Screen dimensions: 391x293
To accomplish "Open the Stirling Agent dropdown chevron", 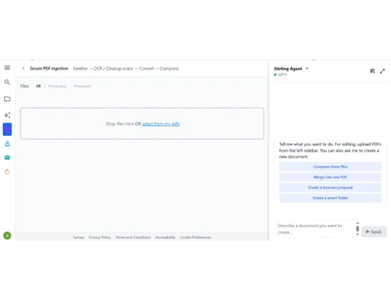I will [x=307, y=68].
